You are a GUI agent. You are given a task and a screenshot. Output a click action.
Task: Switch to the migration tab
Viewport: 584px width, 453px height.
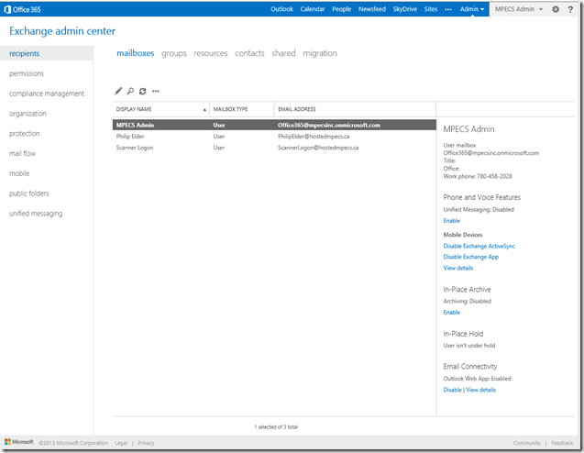(320, 53)
